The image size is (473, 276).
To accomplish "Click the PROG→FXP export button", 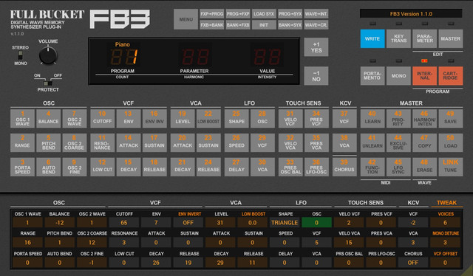I will pyautogui.click(x=238, y=14).
